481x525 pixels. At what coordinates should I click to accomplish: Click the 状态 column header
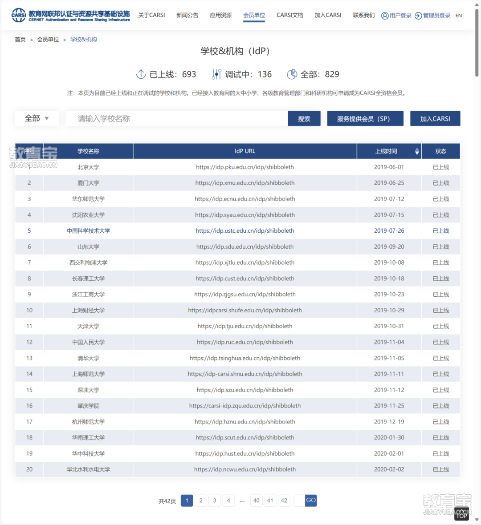(x=441, y=151)
